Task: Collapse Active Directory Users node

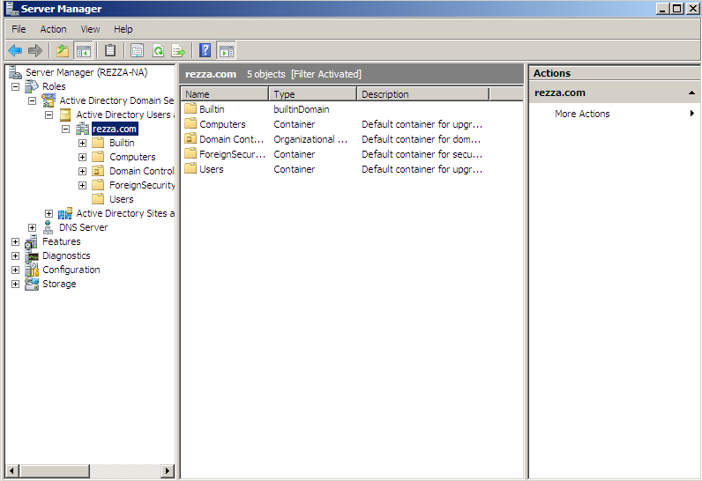Action: tap(49, 115)
